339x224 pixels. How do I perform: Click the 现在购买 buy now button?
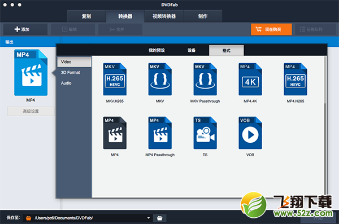271,29
